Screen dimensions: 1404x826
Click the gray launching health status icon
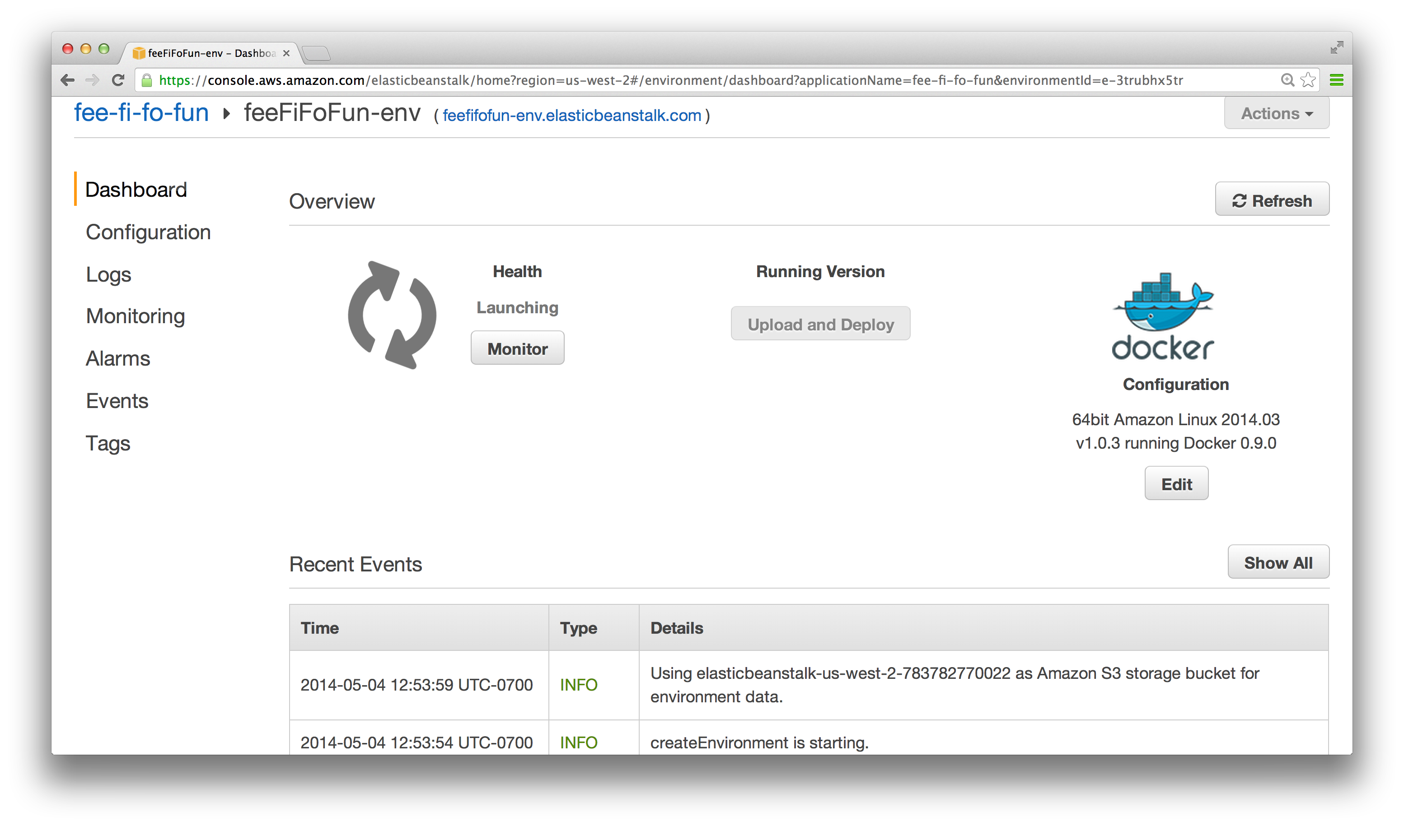392,315
